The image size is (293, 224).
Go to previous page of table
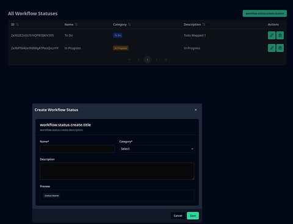[x=139, y=60]
